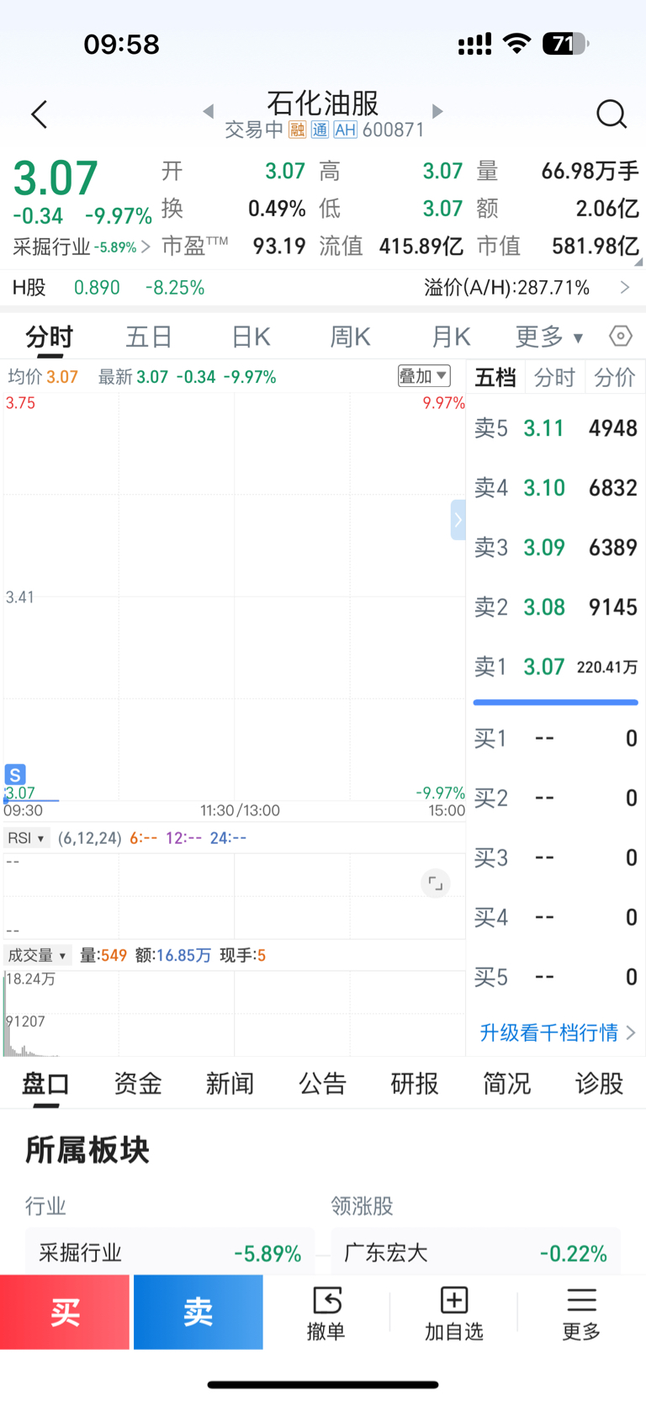646x1401 pixels.
Task: Open the 资金 tab
Action: click(138, 1084)
